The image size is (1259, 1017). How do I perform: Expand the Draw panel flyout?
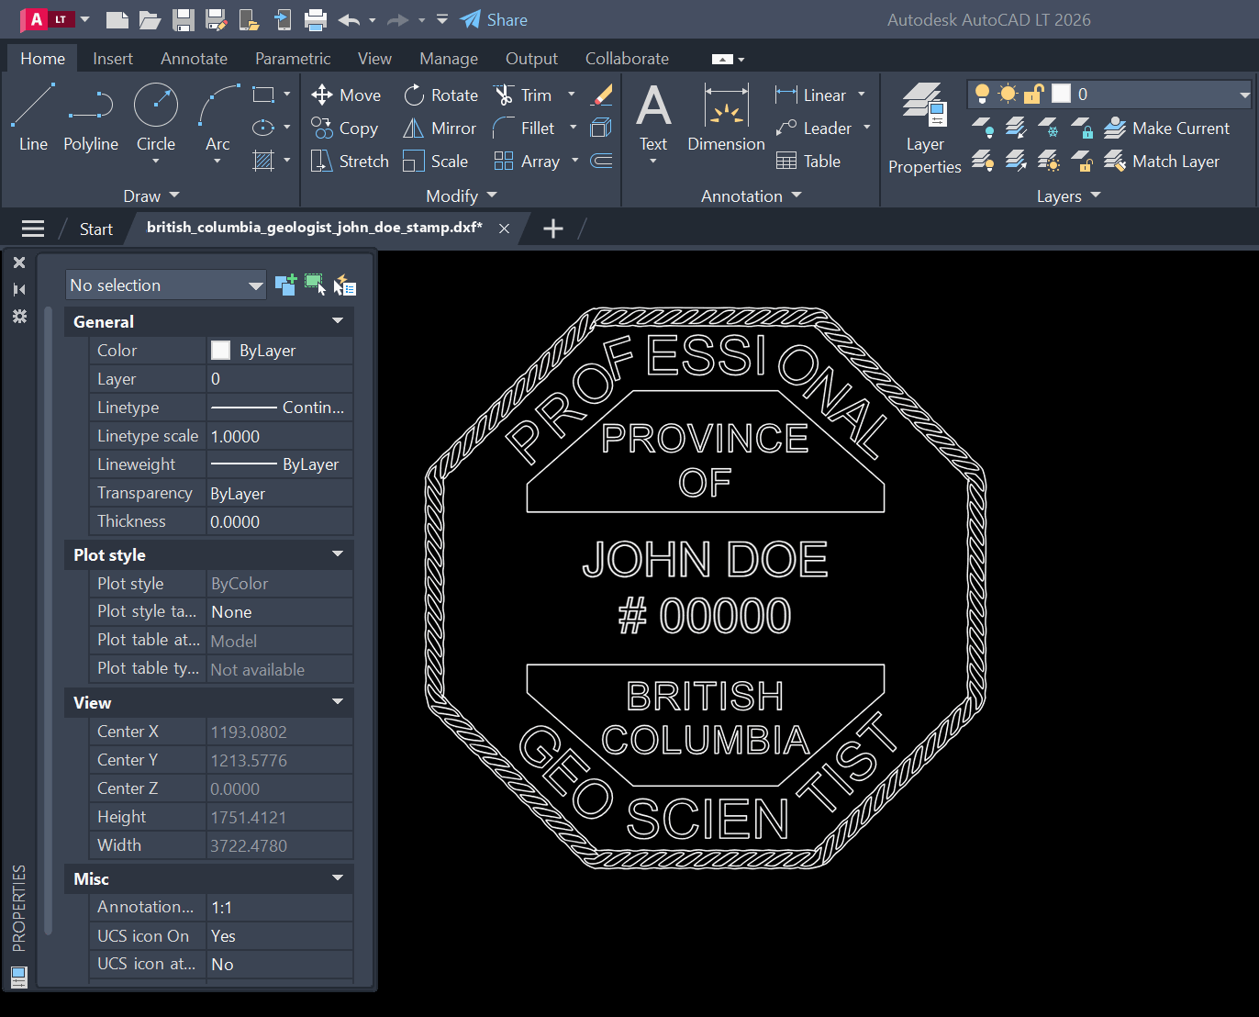pos(151,196)
